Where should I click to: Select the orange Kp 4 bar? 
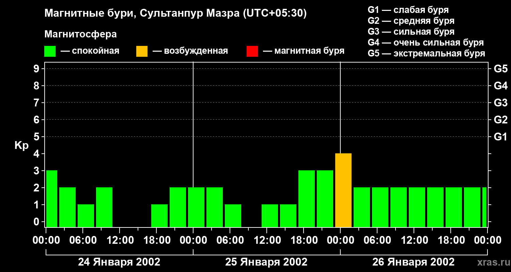(343, 190)
